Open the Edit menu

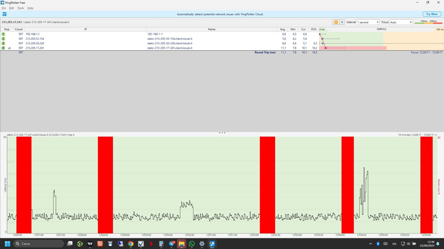[x=11, y=8]
